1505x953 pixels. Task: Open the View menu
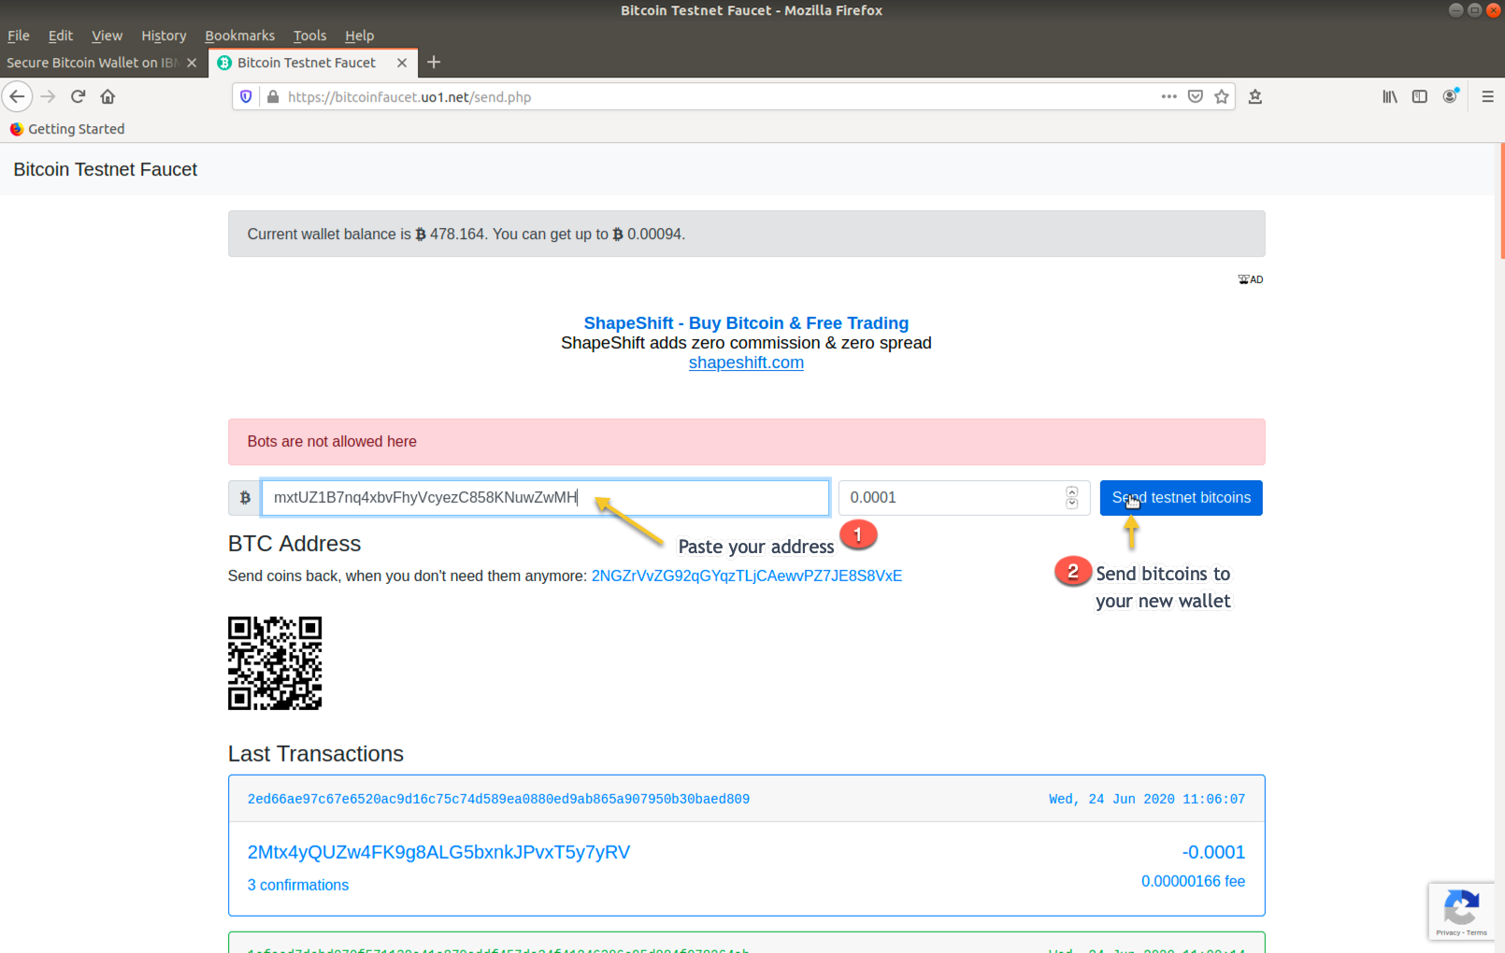coord(107,36)
